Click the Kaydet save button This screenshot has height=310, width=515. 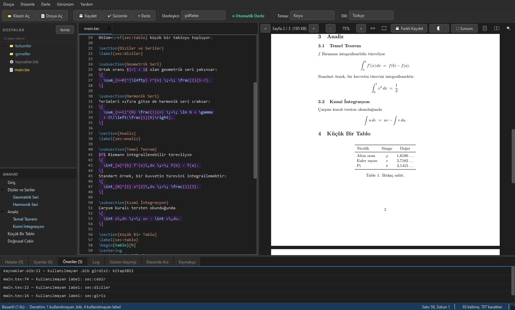coord(88,16)
